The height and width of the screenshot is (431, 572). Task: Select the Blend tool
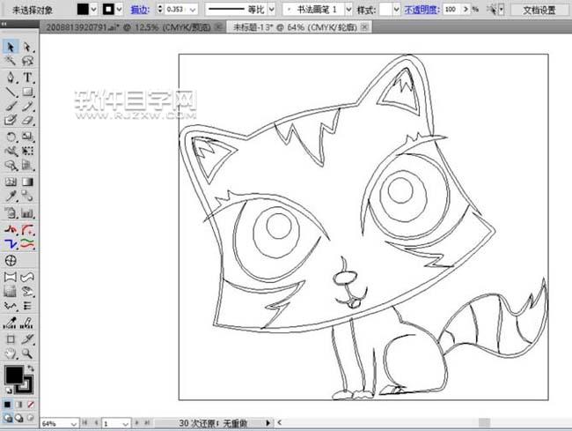coord(27,197)
